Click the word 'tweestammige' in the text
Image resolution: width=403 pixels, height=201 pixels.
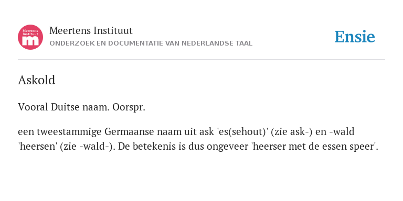tap(69, 132)
